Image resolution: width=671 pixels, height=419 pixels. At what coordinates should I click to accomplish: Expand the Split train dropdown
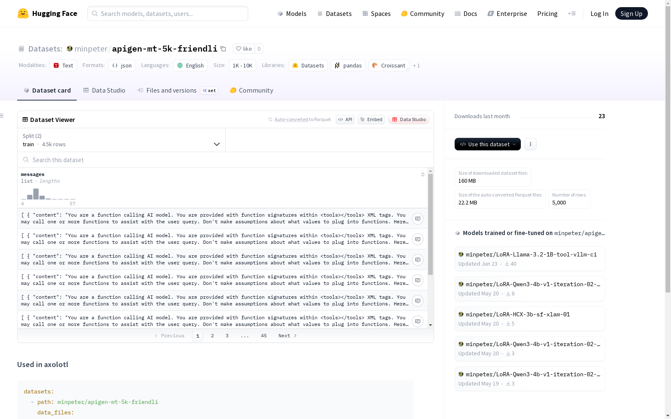[x=121, y=140]
